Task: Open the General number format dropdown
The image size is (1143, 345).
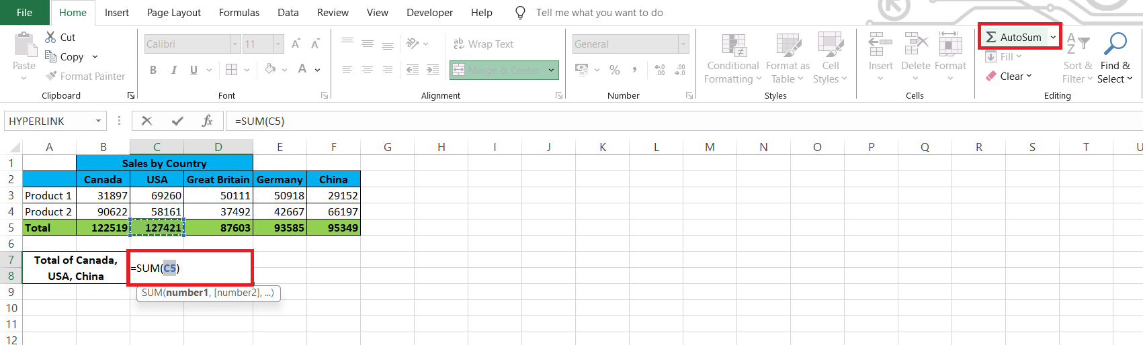Action: click(x=683, y=44)
